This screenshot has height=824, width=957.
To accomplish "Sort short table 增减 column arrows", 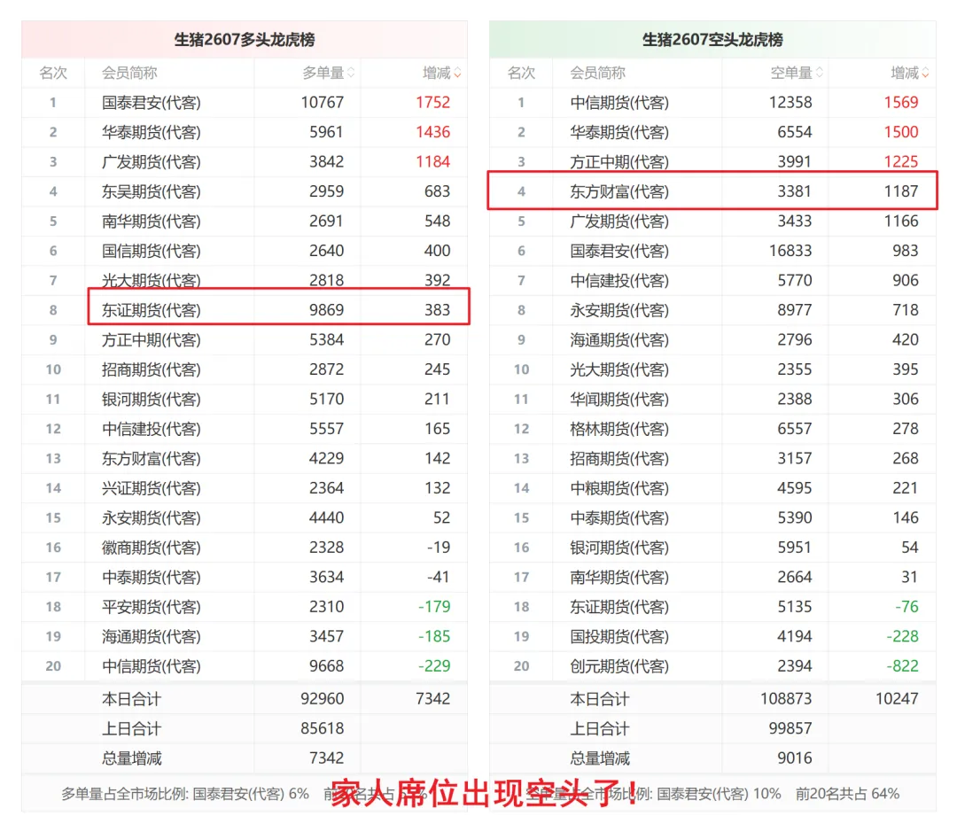I will click(926, 73).
